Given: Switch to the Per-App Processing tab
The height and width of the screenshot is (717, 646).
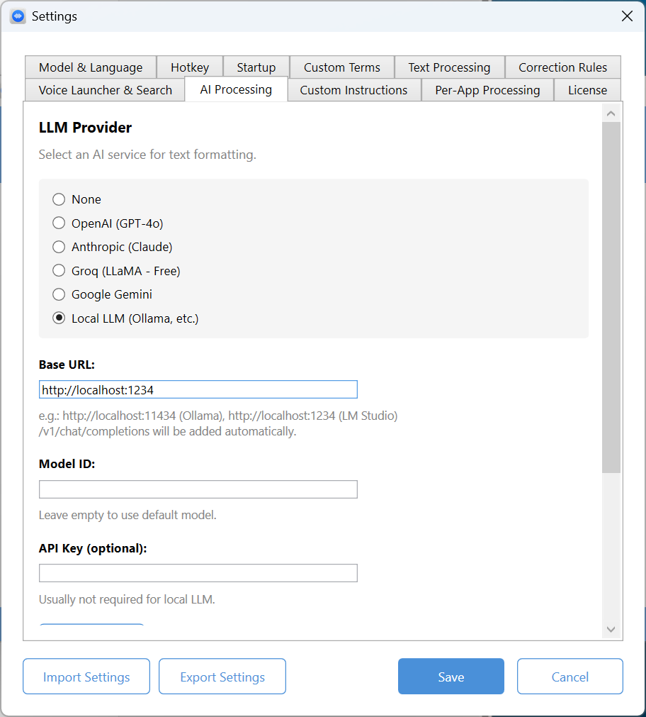Looking at the screenshot, I should pyautogui.click(x=487, y=90).
